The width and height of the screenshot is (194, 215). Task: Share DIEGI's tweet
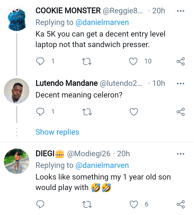coord(180,204)
